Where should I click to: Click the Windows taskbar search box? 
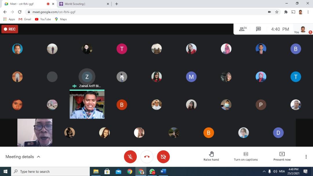(x=51, y=171)
